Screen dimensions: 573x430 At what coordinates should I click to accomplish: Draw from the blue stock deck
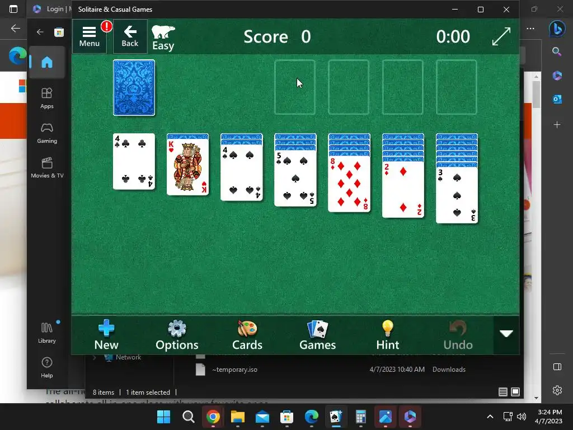[134, 88]
